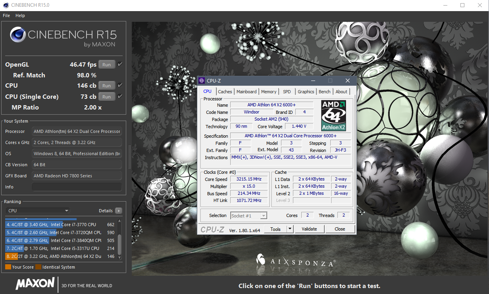This screenshot has height=294, width=489.
Task: Run the CPU Single Core benchmark
Action: click(107, 96)
